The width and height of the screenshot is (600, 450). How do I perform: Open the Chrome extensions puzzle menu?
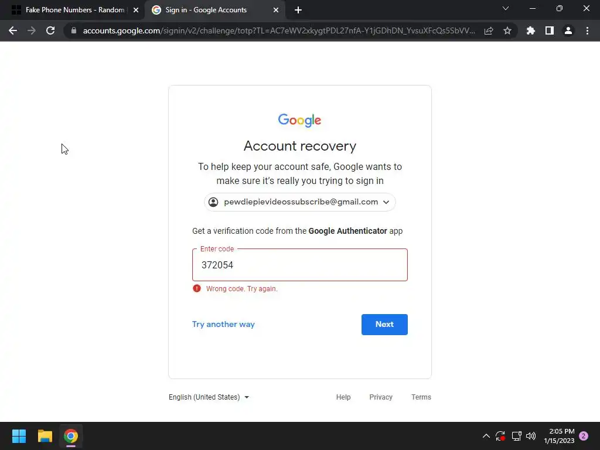(531, 30)
